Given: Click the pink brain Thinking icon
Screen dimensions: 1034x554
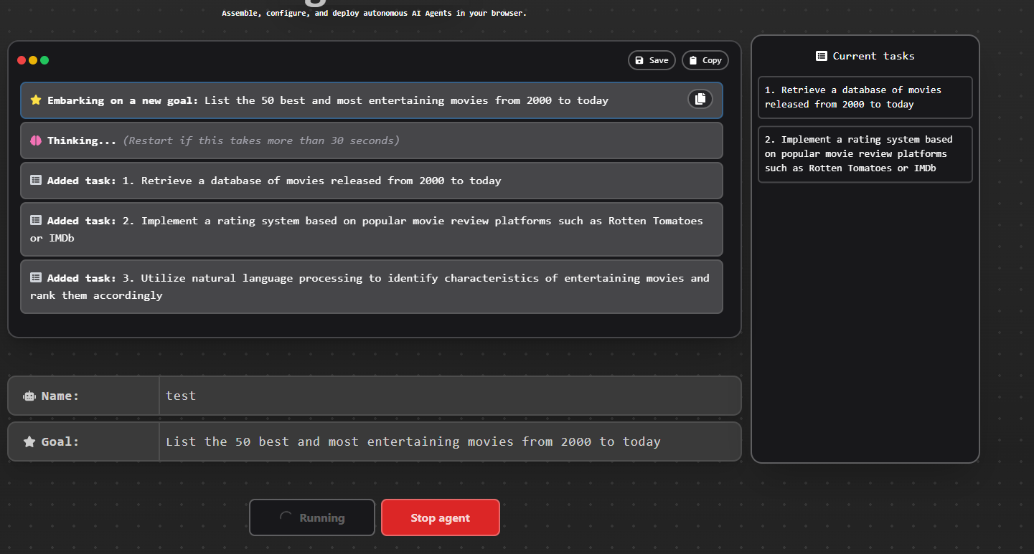Looking at the screenshot, I should 36,140.
